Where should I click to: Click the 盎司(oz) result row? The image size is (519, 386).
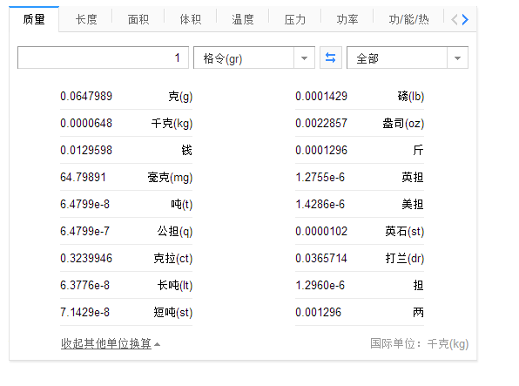360,123
